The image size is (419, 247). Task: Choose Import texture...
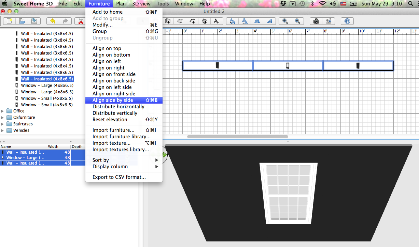pos(124,143)
